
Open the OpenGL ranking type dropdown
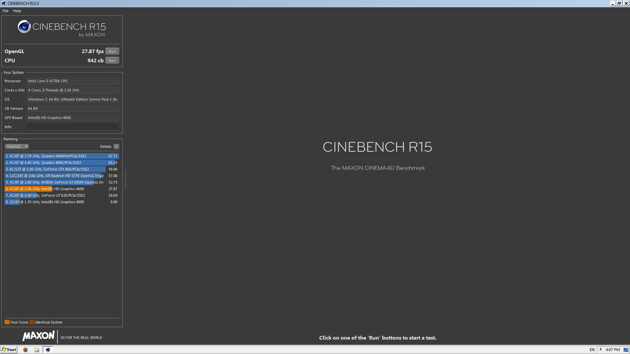(x=17, y=147)
